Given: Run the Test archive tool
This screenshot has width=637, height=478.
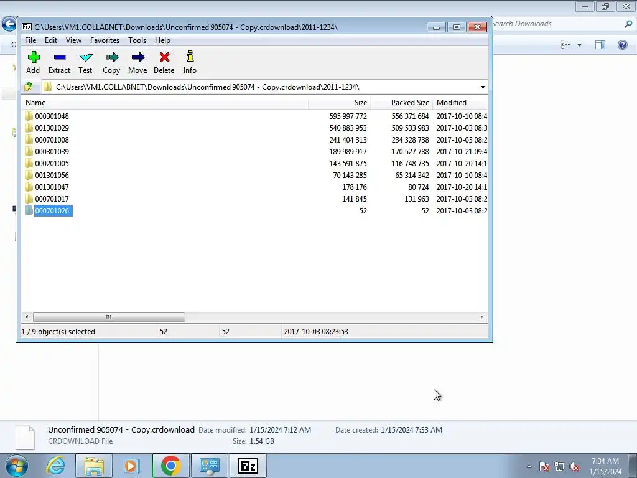Looking at the screenshot, I should (x=85, y=57).
